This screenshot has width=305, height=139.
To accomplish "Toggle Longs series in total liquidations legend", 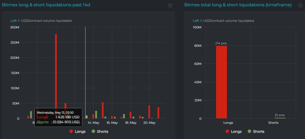I will [234, 132].
